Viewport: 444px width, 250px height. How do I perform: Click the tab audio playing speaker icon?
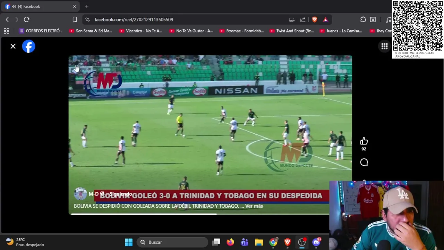[x=14, y=6]
